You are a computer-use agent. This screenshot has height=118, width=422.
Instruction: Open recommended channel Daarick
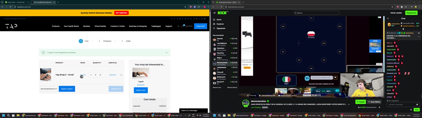coord(225,39)
